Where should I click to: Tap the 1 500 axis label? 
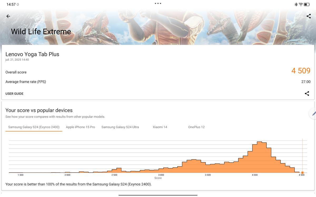coord(21,175)
